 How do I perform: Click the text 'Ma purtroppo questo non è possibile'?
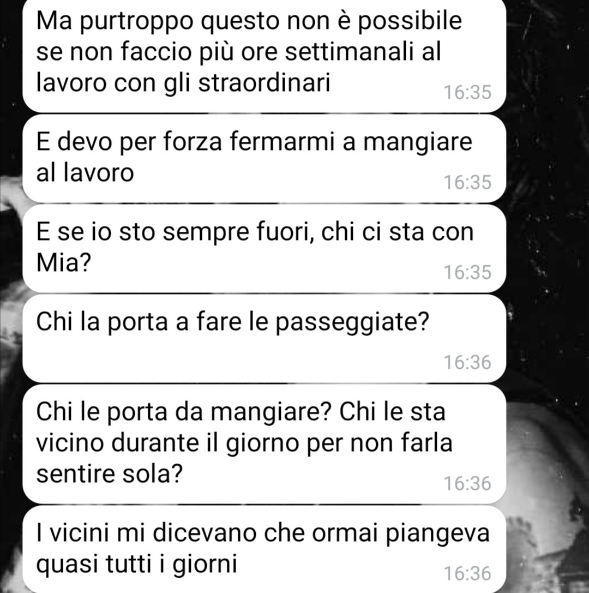(x=249, y=22)
